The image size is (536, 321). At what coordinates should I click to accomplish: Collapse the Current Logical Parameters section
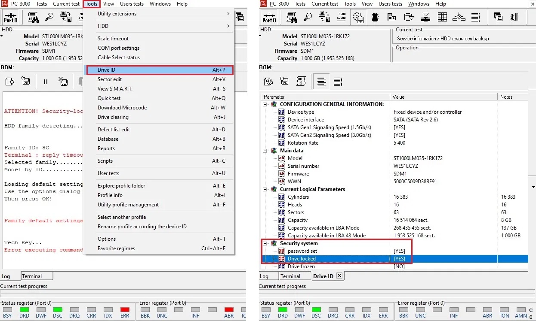264,189
